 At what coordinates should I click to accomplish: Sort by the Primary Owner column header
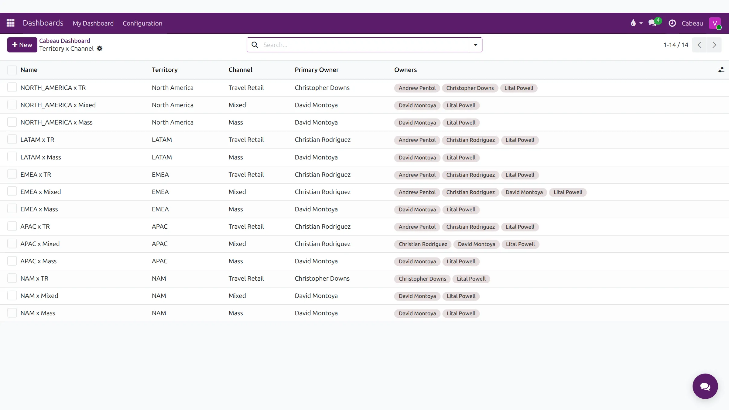click(x=317, y=70)
